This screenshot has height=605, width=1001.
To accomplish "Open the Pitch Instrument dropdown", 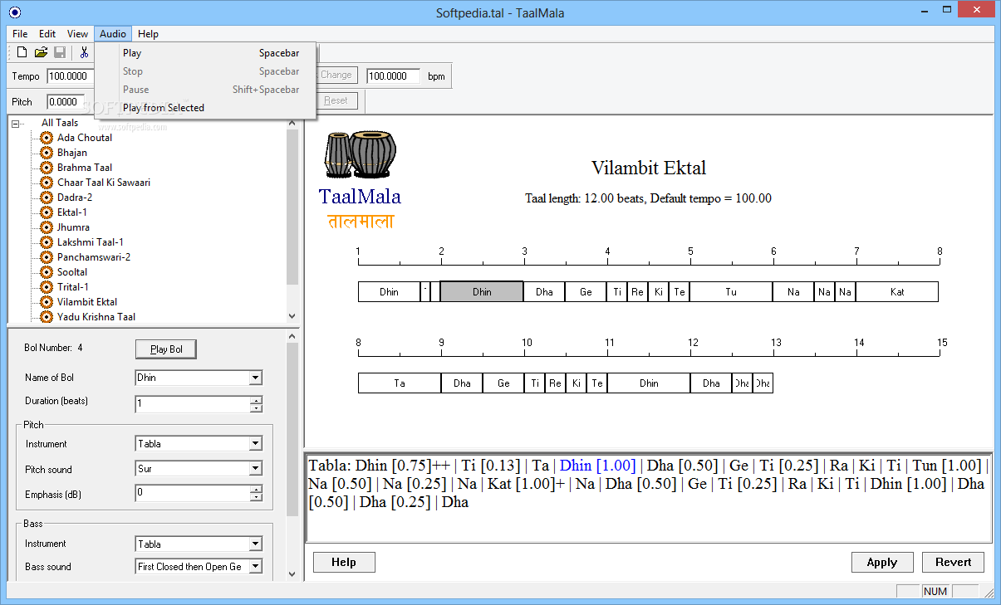I will coord(255,444).
